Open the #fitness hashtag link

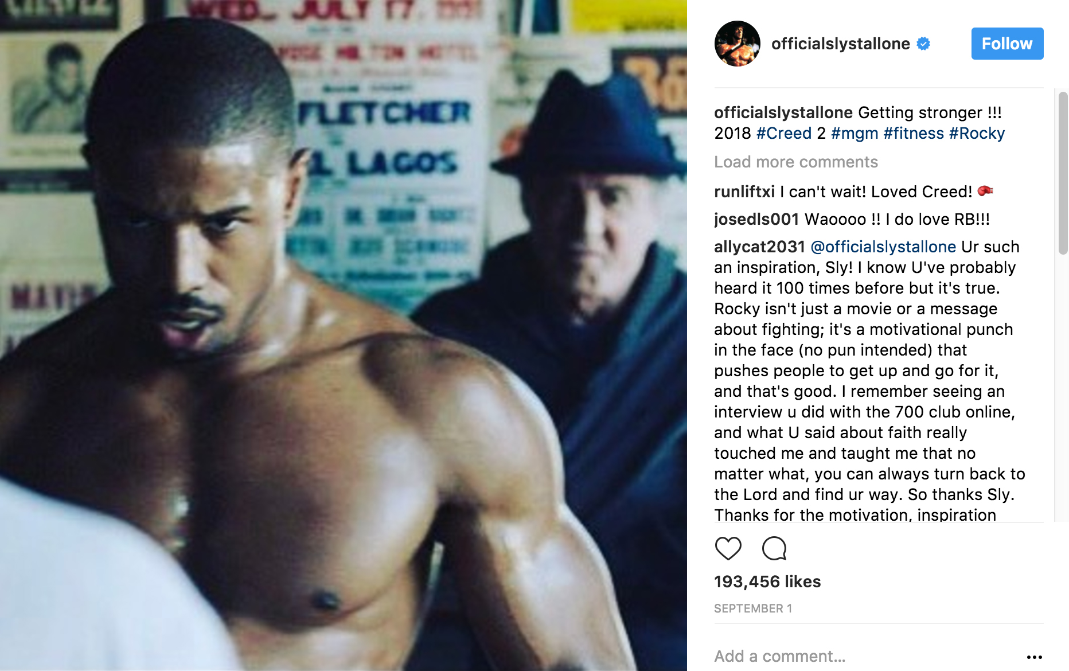click(x=914, y=134)
